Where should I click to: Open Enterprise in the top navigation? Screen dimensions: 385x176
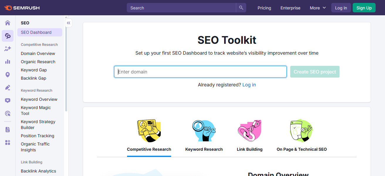click(x=291, y=8)
